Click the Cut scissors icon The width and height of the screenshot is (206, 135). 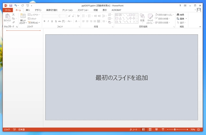tap(13, 14)
